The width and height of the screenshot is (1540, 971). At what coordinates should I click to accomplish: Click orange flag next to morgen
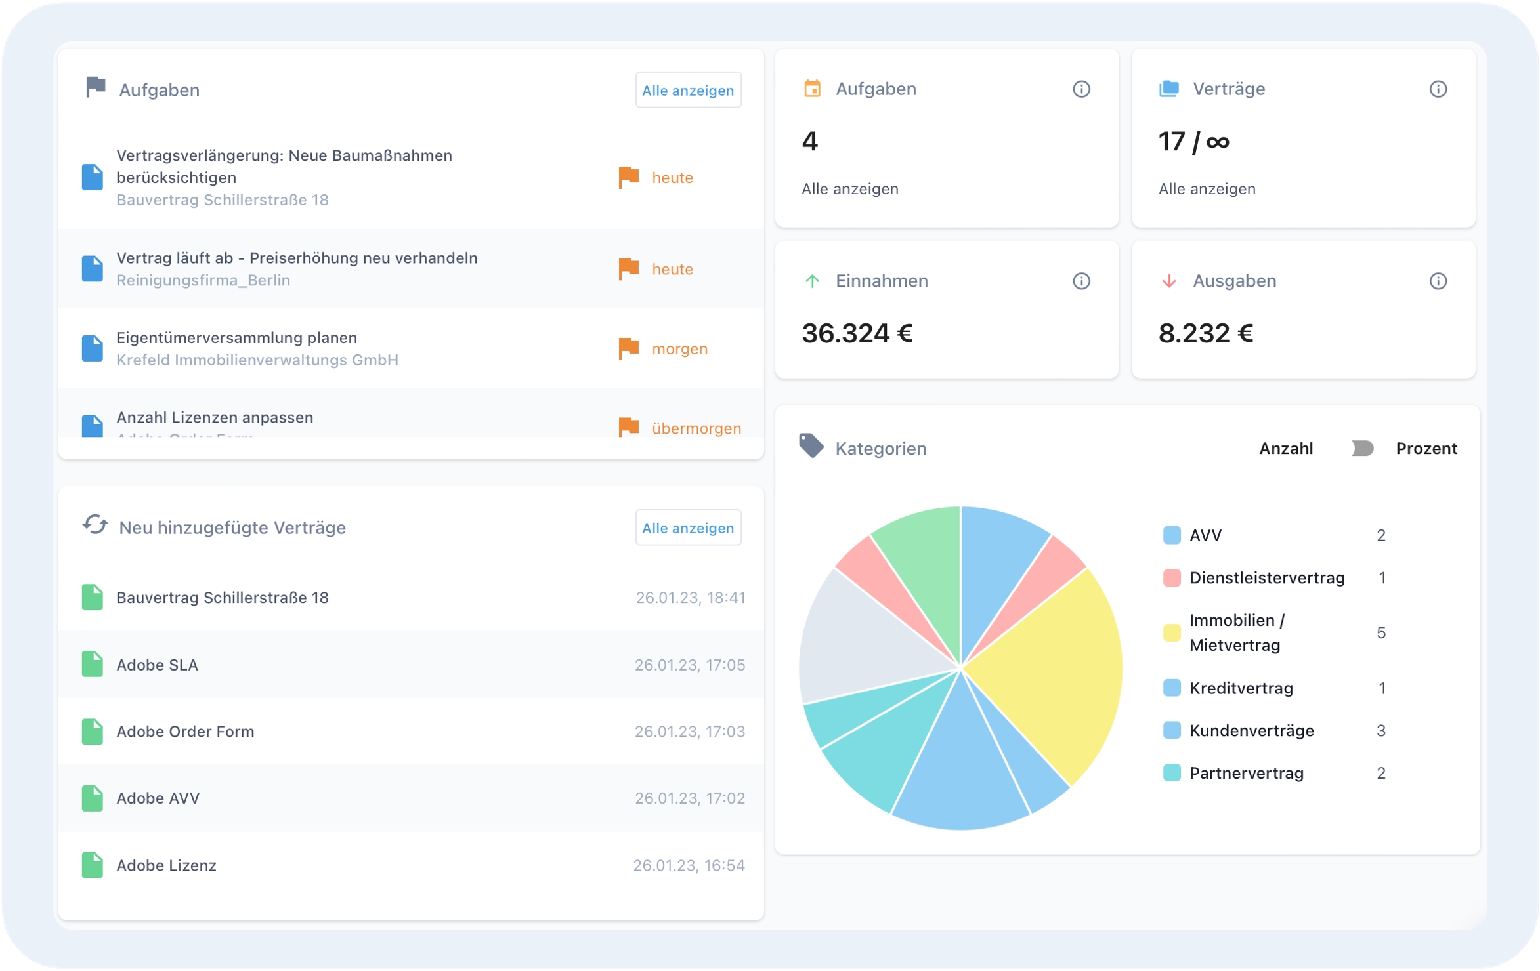pos(628,348)
